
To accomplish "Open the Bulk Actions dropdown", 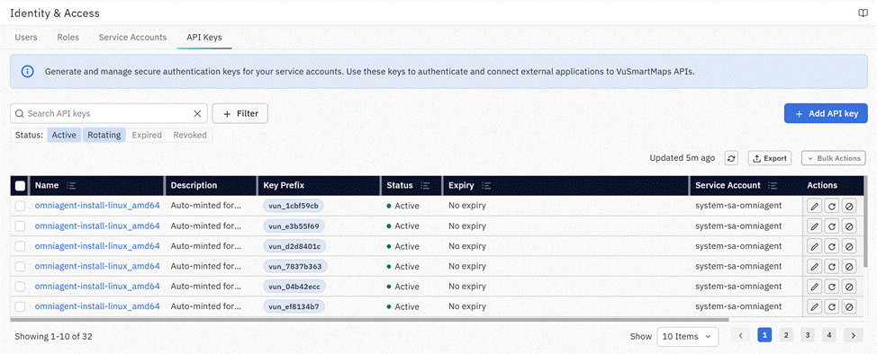I will coord(834,158).
